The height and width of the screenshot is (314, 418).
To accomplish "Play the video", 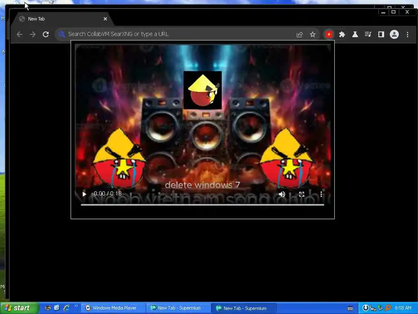I will point(84,194).
